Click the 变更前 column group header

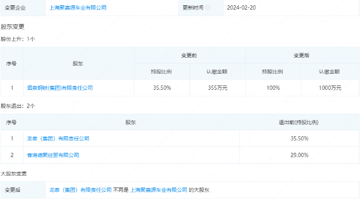point(189,56)
